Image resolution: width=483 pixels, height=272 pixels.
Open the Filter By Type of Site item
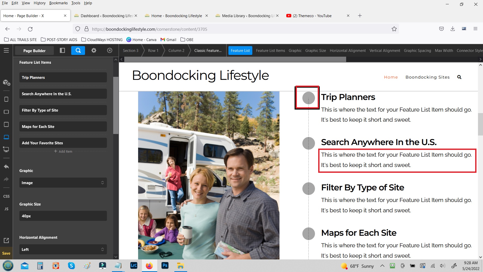click(x=63, y=110)
